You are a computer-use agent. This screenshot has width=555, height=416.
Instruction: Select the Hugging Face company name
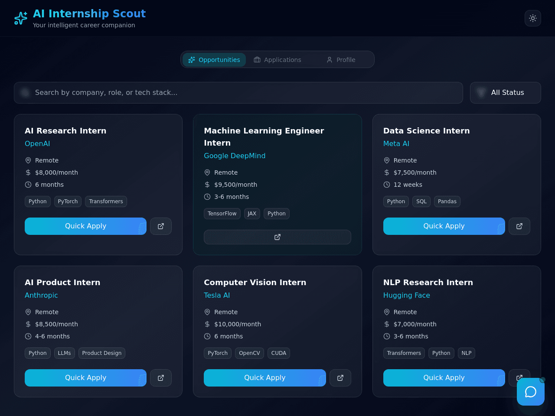pos(407,295)
